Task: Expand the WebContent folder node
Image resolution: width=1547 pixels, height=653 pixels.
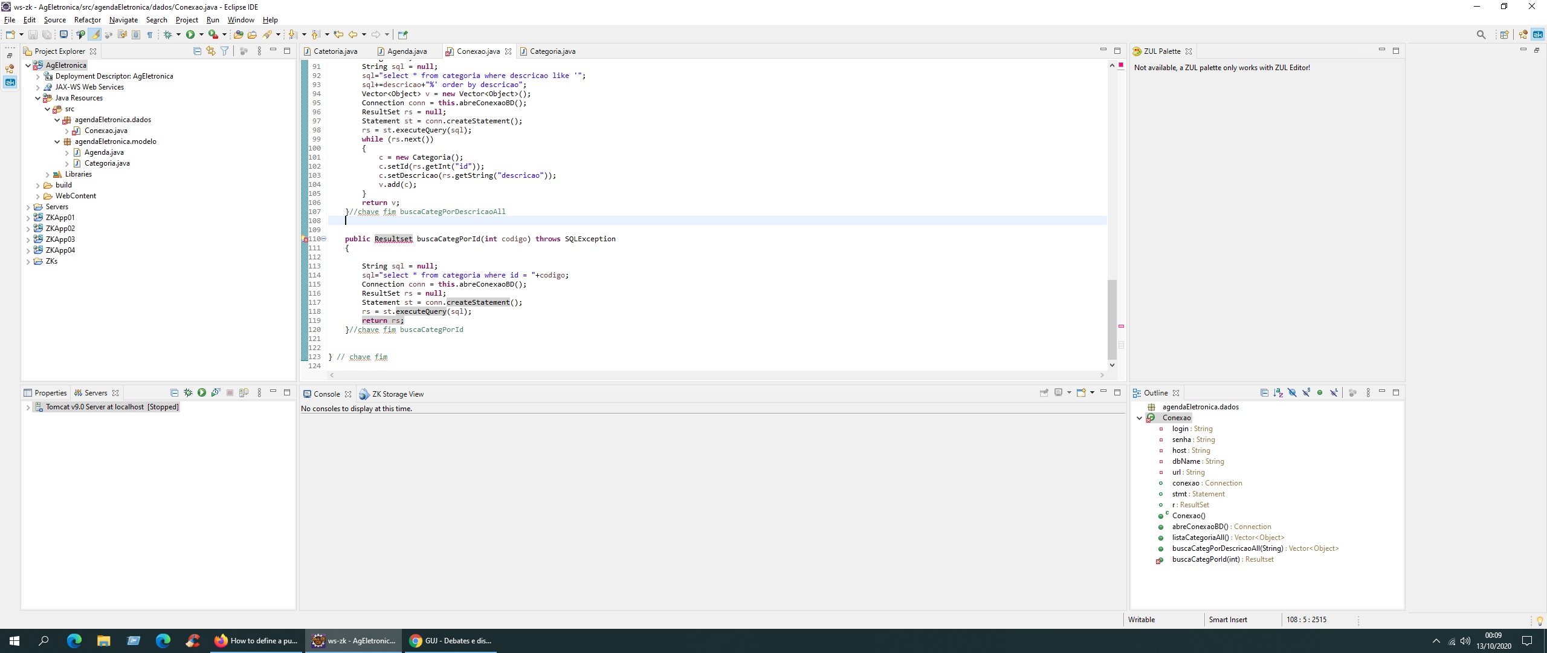Action: (37, 196)
